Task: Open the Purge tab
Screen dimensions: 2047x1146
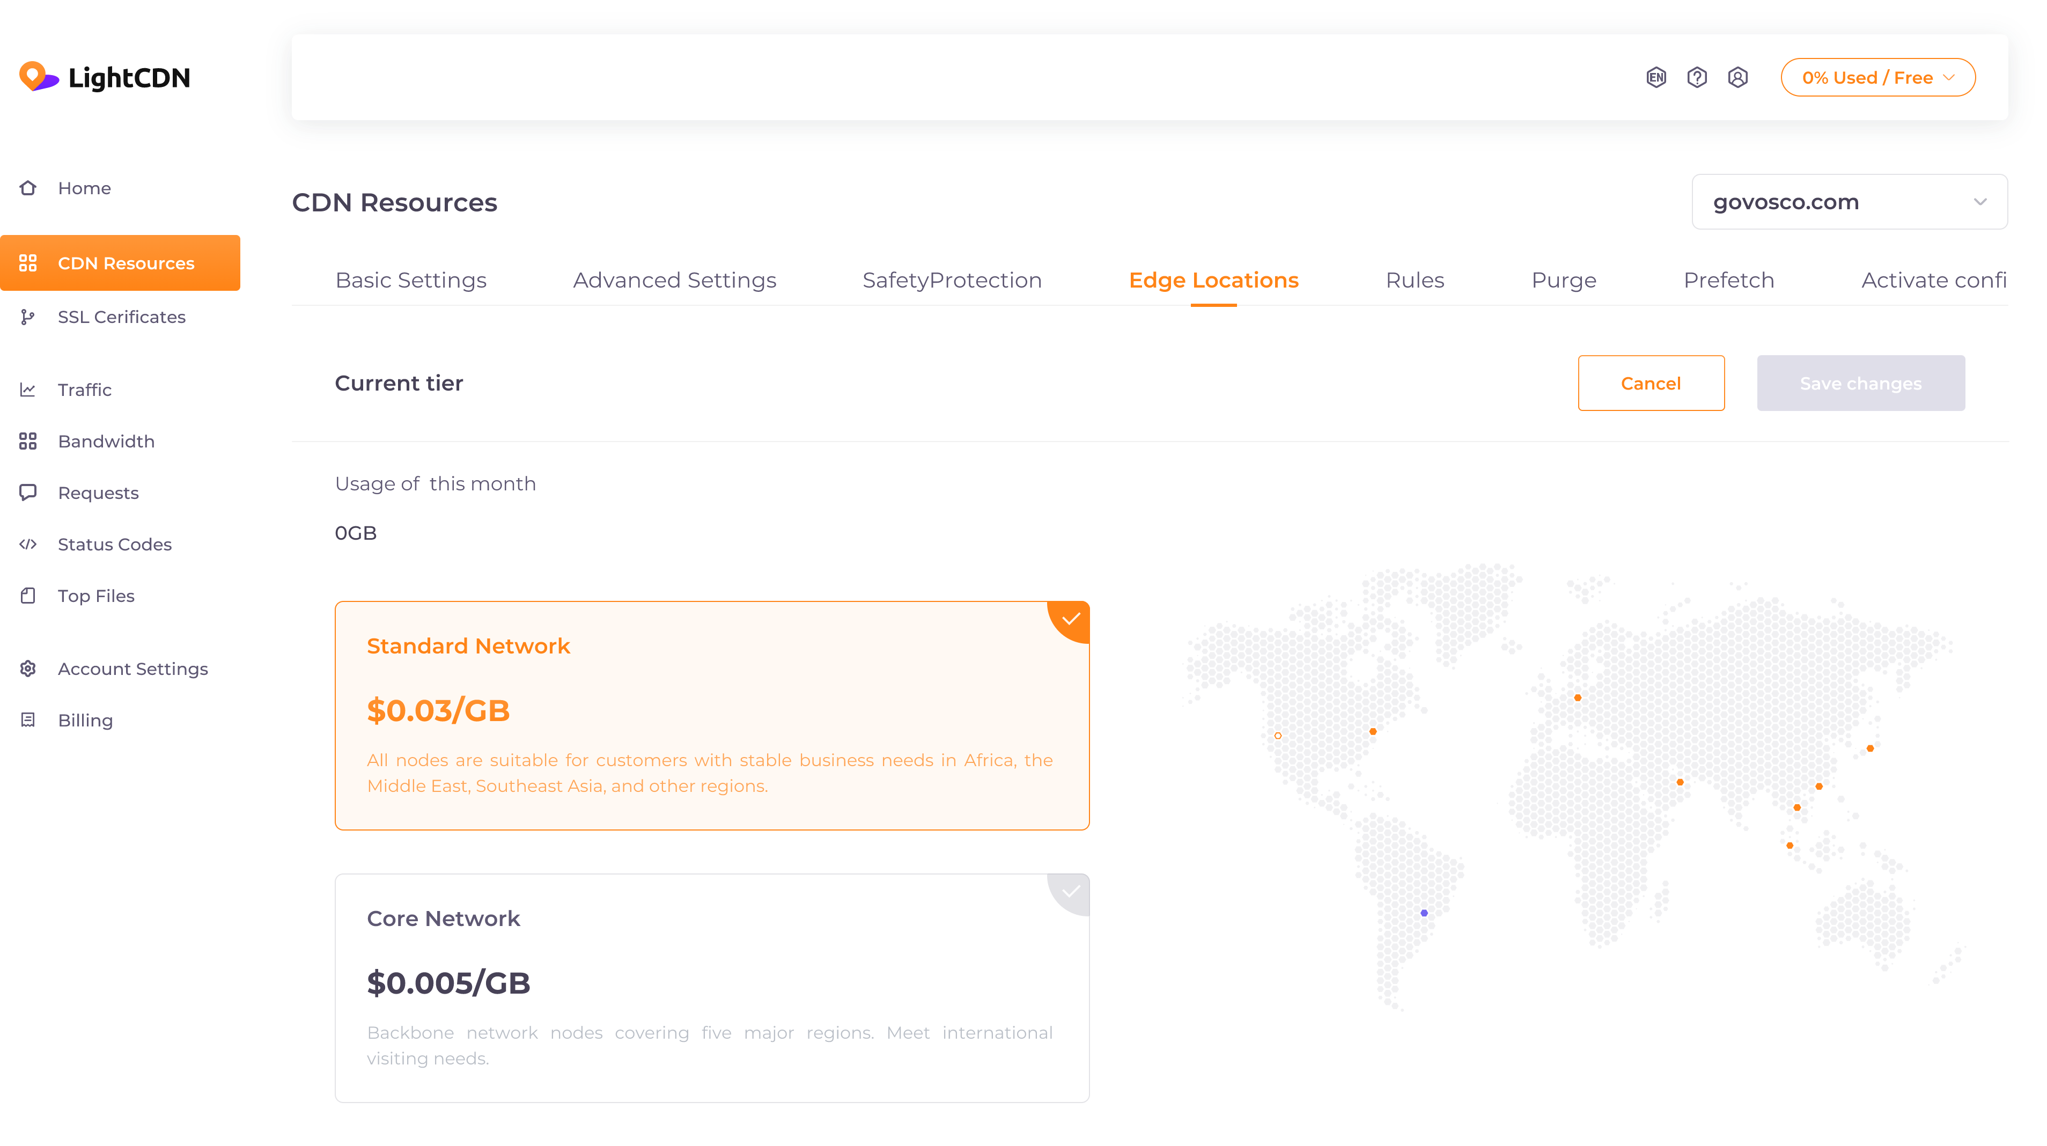Action: point(1564,280)
